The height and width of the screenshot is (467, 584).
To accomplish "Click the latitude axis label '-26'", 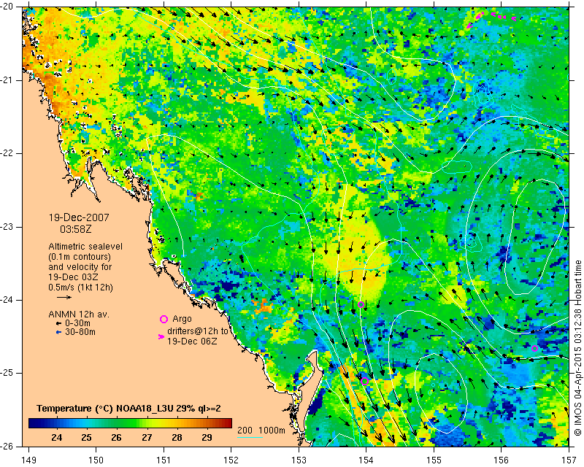I will click(7, 447).
